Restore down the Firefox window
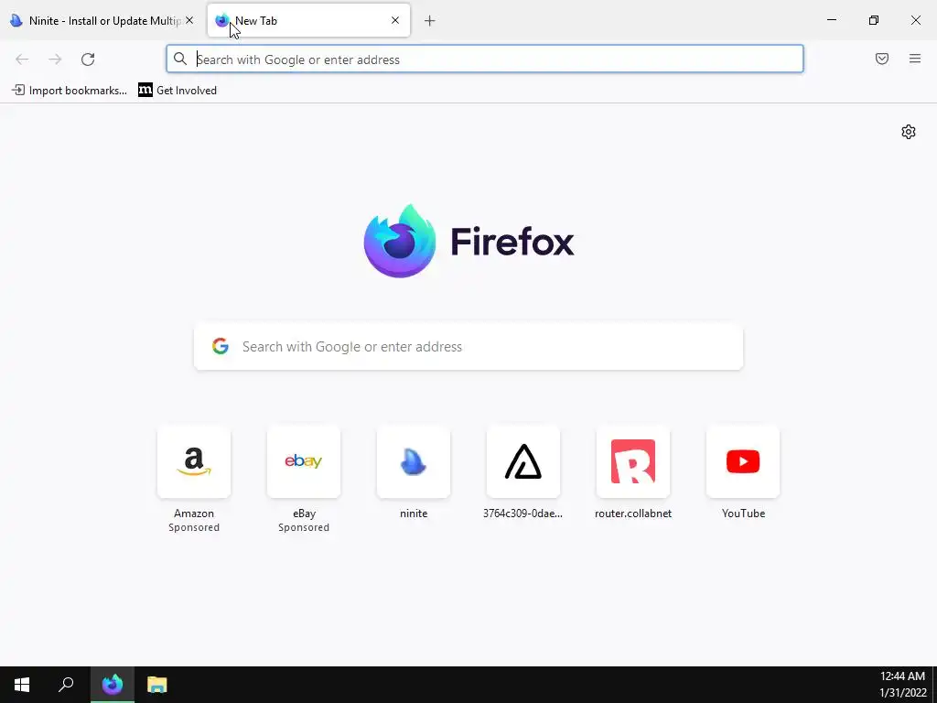 click(874, 20)
